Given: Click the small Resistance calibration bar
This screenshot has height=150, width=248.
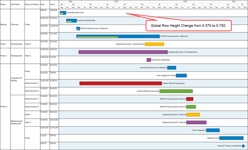Looking at the screenshot, I should point(149,60).
